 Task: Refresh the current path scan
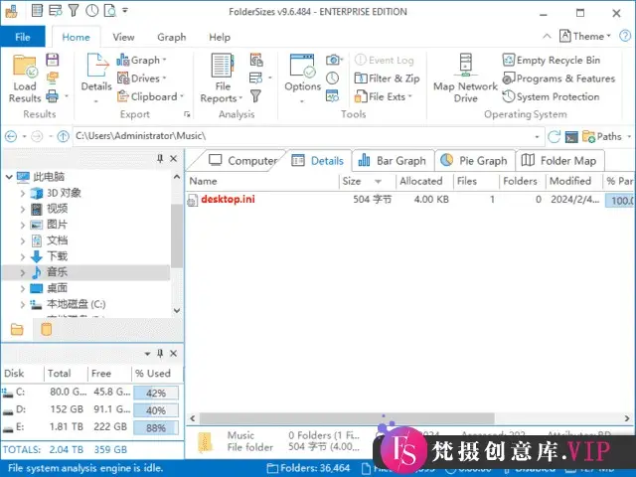555,137
